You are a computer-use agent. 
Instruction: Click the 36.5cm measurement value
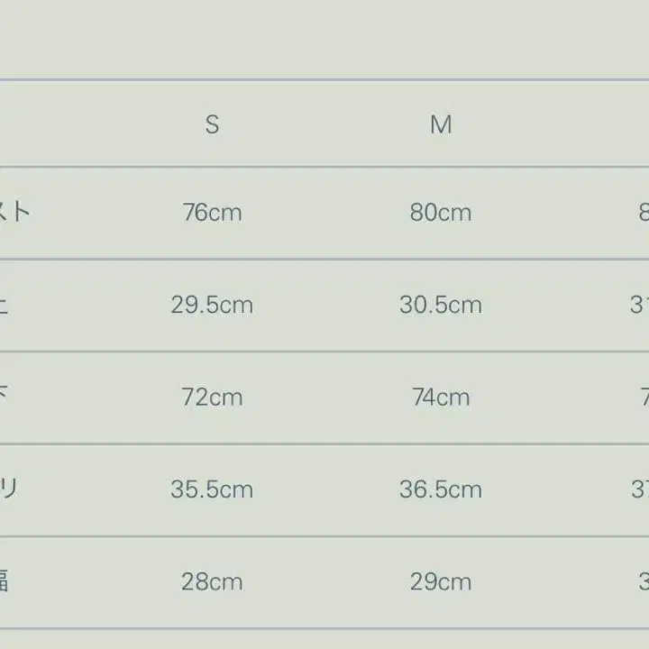(x=441, y=489)
